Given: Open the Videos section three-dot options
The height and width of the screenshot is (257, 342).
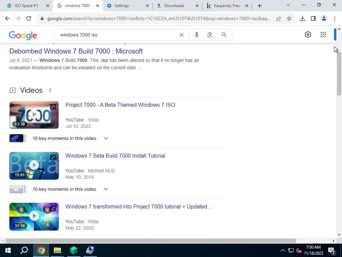Looking at the screenshot, I should click(x=50, y=90).
